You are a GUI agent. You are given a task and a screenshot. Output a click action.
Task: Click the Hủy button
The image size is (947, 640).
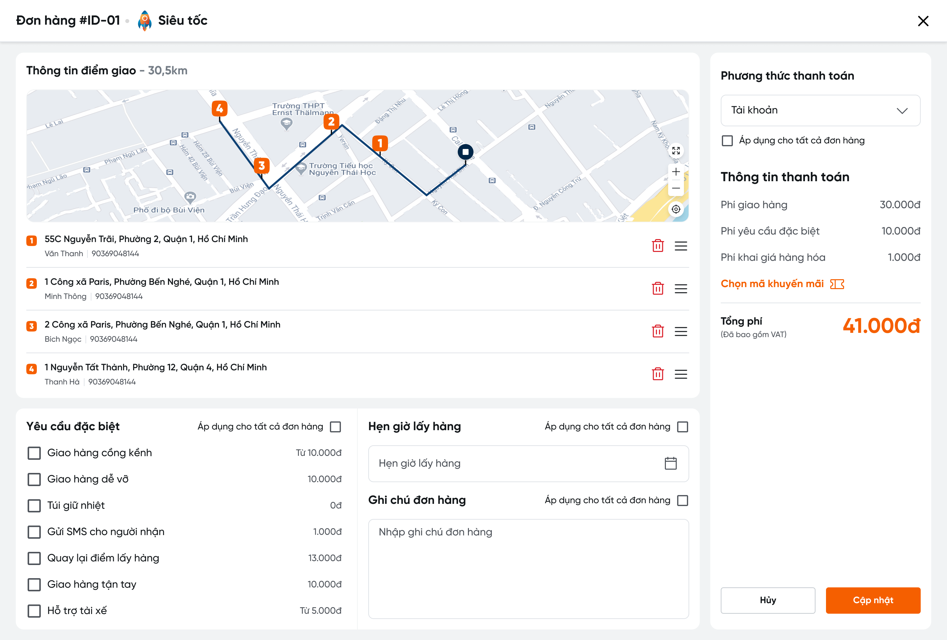coord(767,600)
